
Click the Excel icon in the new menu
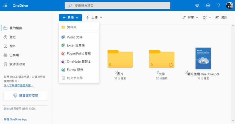[x=63, y=45]
